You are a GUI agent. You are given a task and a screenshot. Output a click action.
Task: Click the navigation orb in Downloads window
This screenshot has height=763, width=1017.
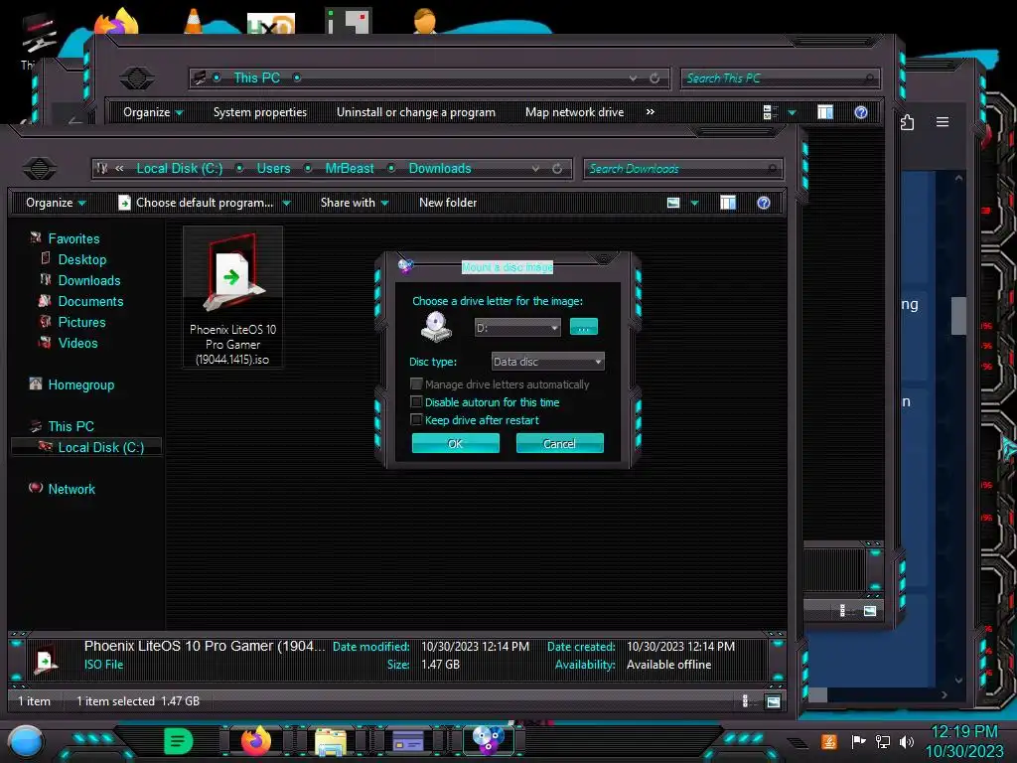click(39, 169)
